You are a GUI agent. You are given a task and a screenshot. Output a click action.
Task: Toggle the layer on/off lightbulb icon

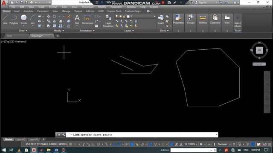(116, 16)
